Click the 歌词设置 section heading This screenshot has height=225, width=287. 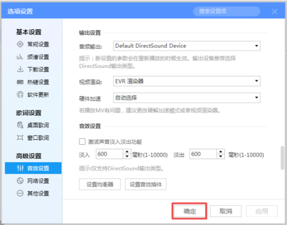[29, 113]
